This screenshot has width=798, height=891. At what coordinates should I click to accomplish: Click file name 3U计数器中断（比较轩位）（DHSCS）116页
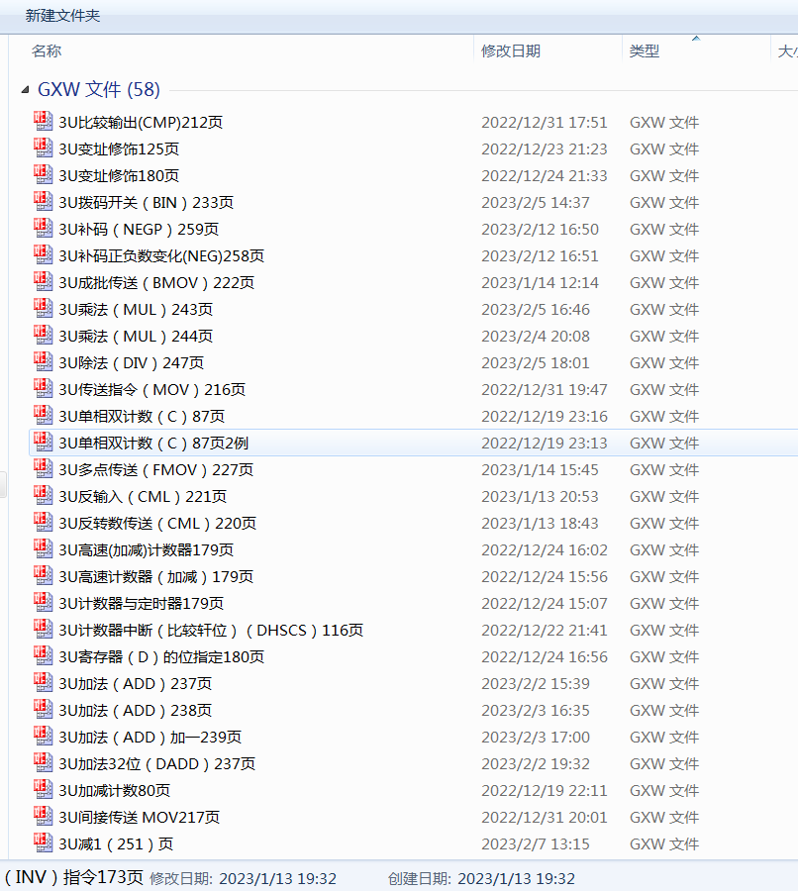210,630
